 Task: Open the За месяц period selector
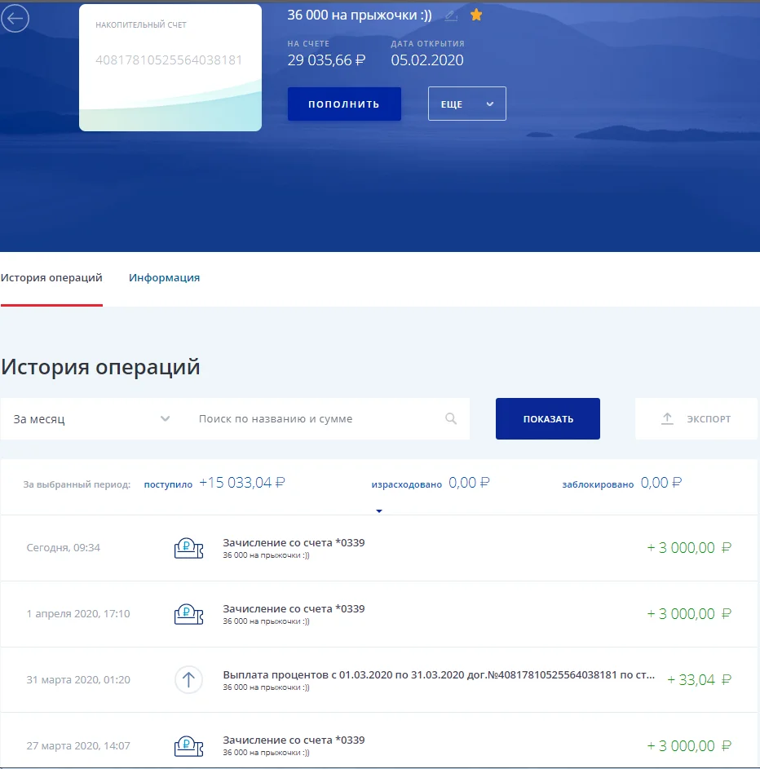coord(90,418)
